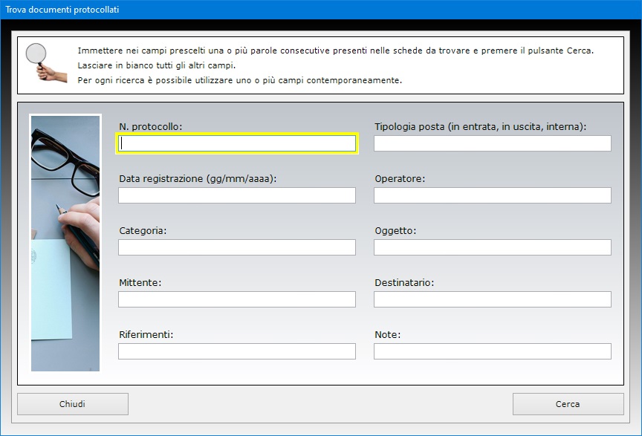
Task: Start the search with the Cerca button
Action: click(x=568, y=404)
